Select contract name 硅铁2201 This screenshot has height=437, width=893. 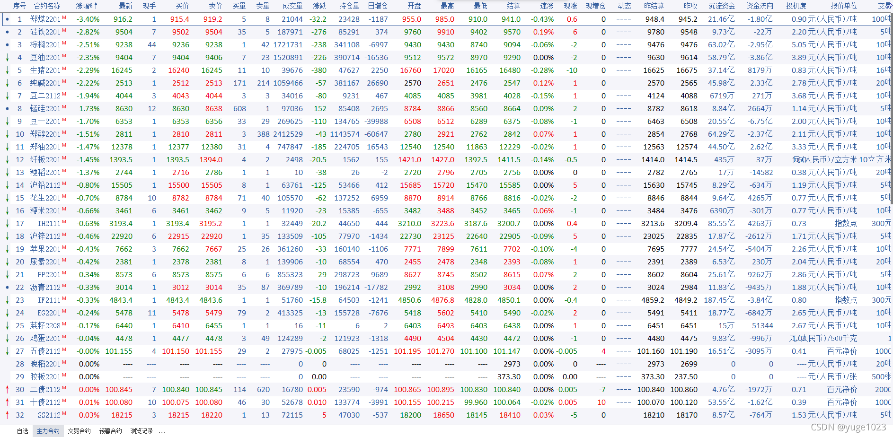(x=45, y=32)
